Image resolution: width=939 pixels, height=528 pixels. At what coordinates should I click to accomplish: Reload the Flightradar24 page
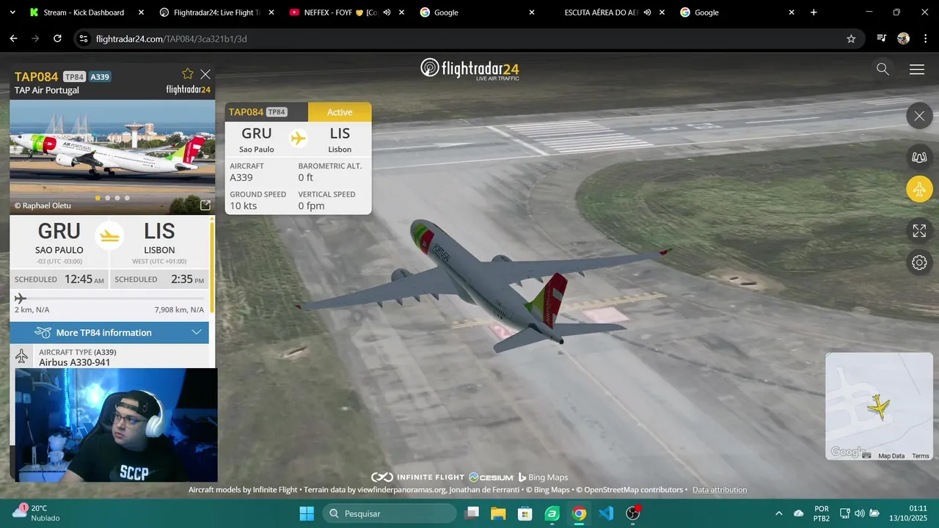(57, 39)
